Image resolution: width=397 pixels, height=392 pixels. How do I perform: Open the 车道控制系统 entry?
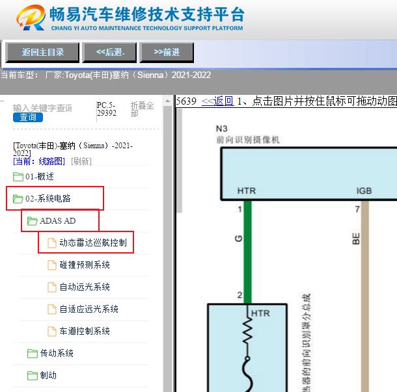coord(85,331)
